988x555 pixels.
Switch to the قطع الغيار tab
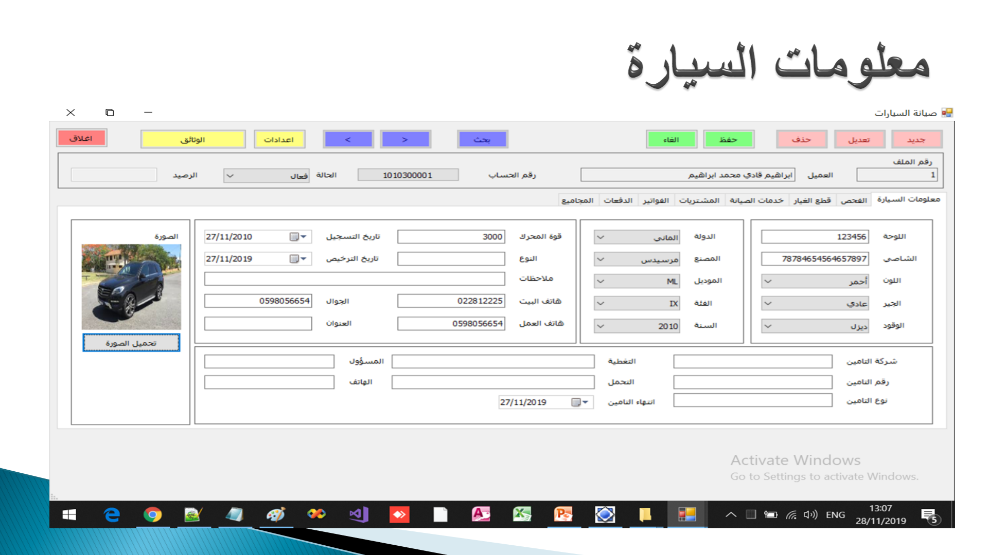(812, 200)
